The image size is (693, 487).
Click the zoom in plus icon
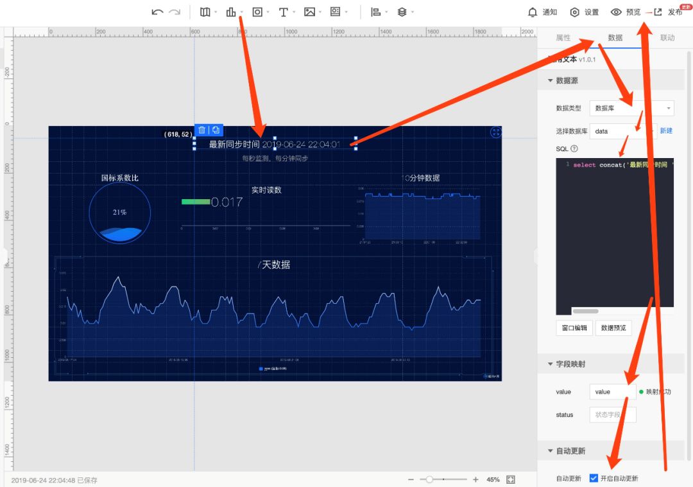point(475,479)
